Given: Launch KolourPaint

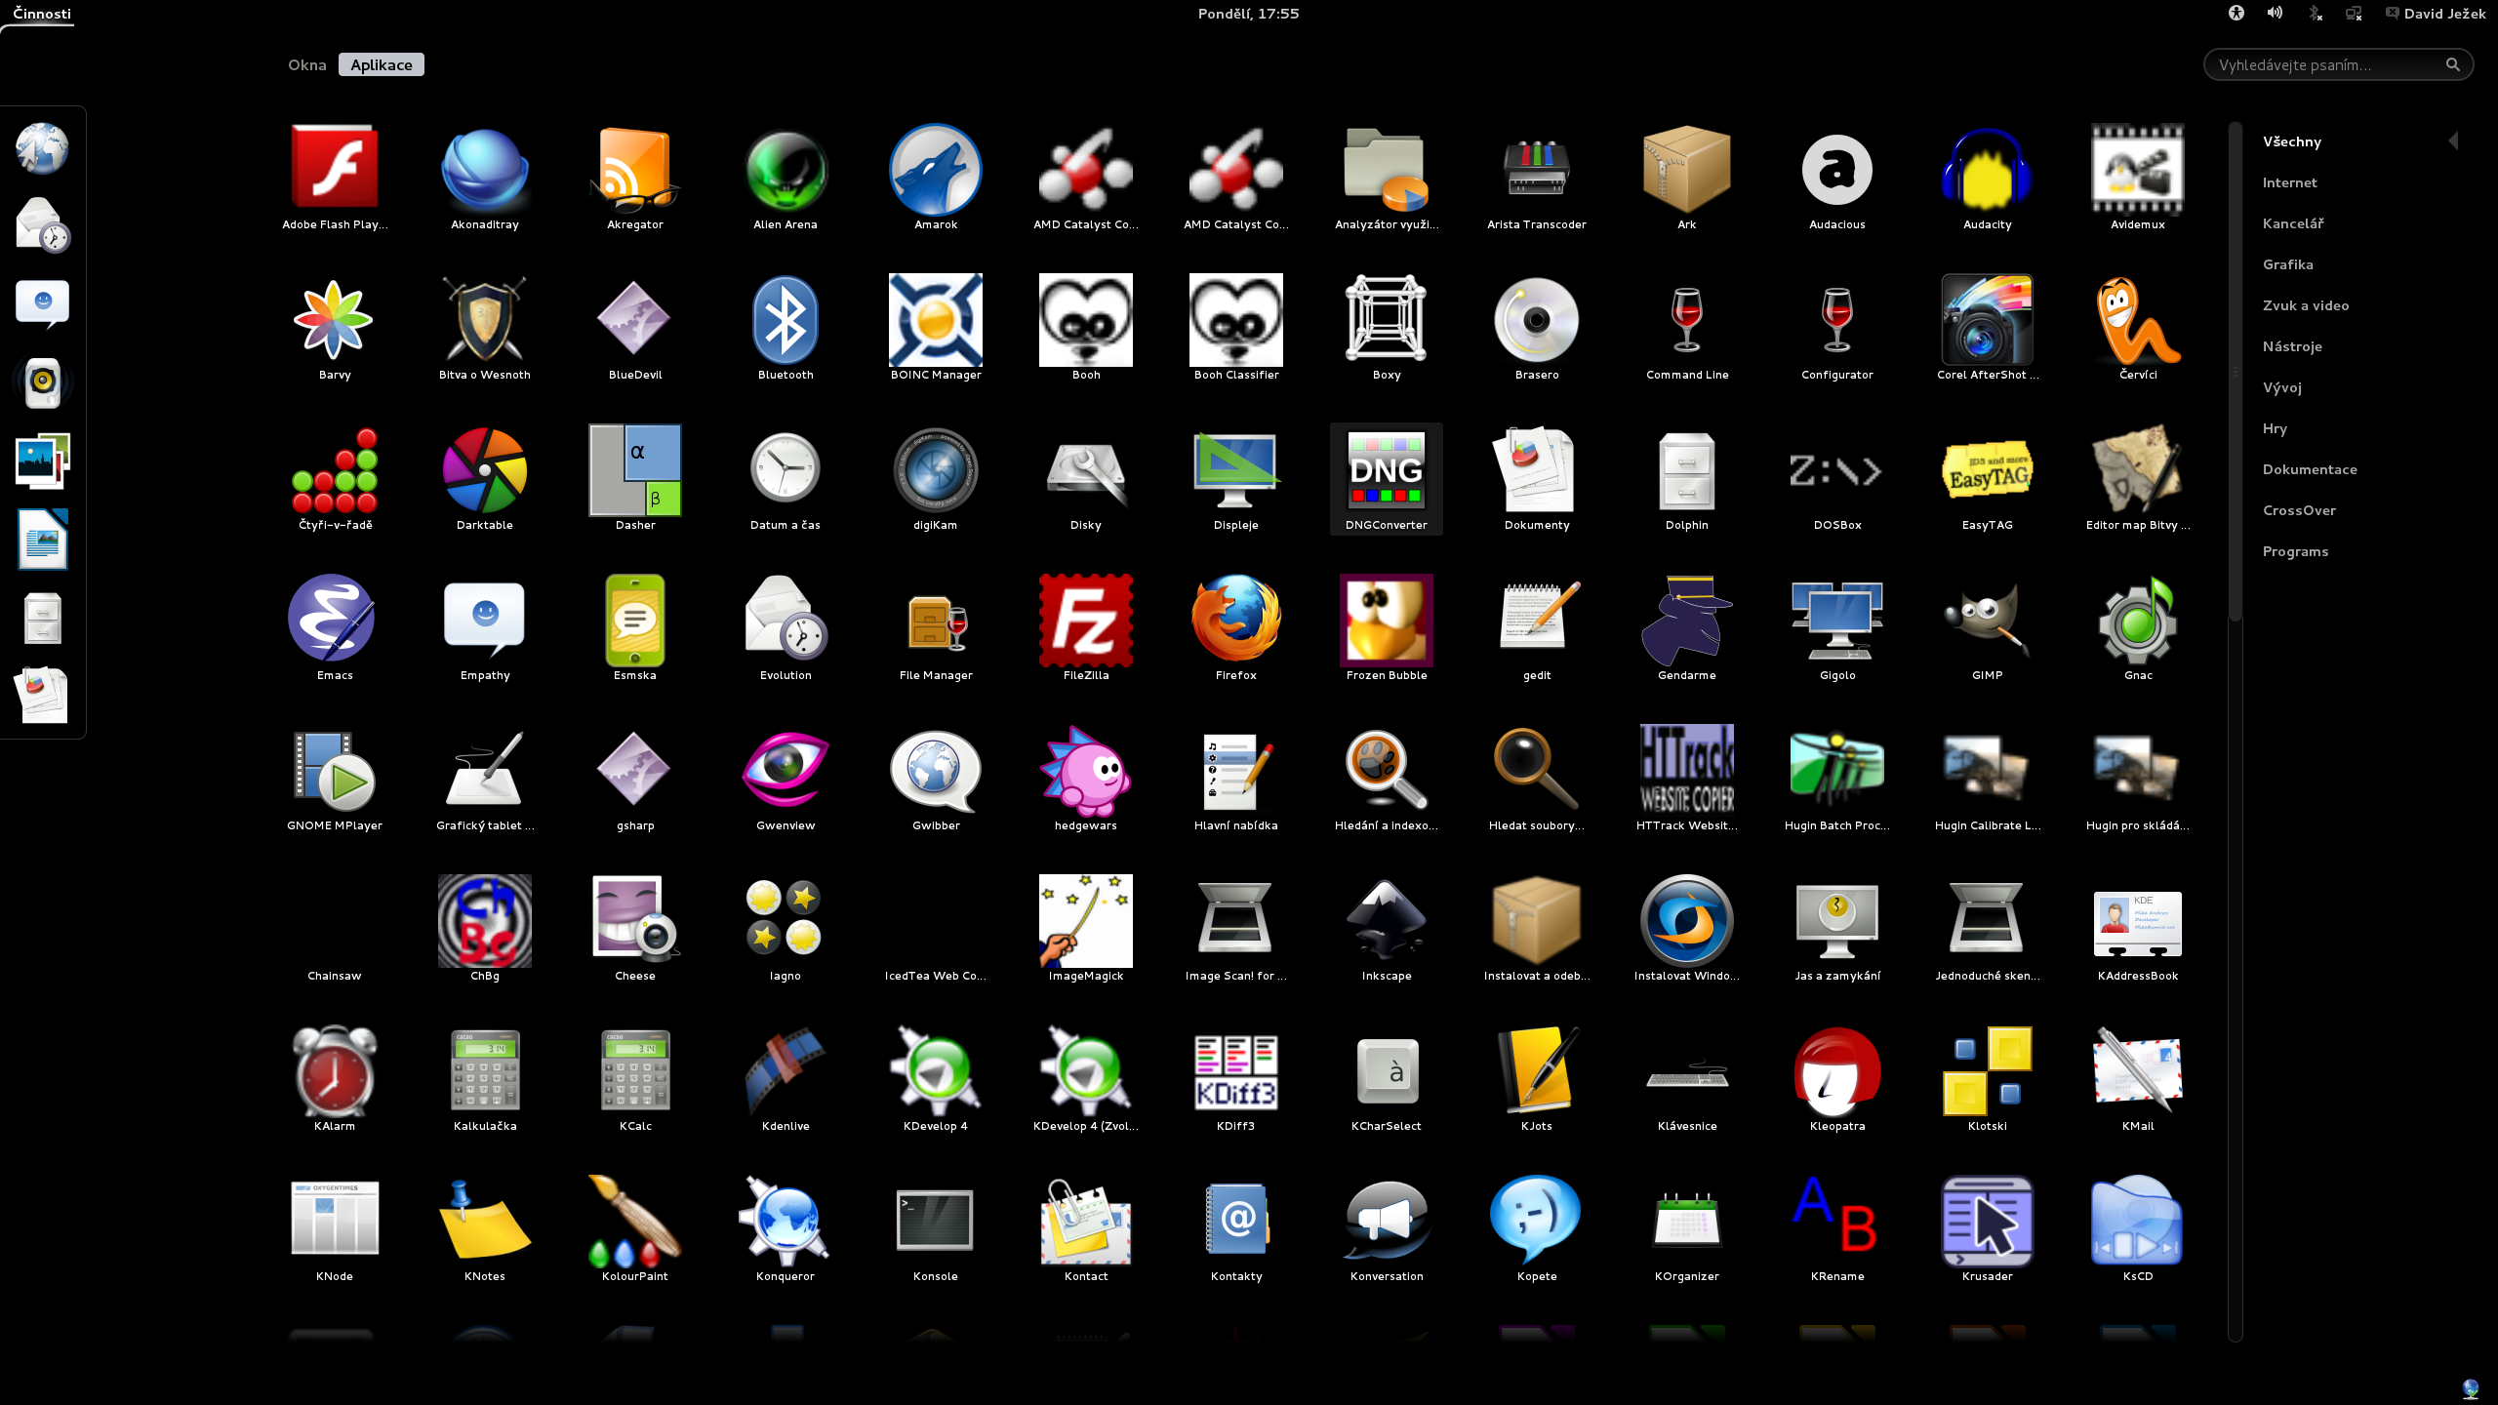Looking at the screenshot, I should [635, 1229].
